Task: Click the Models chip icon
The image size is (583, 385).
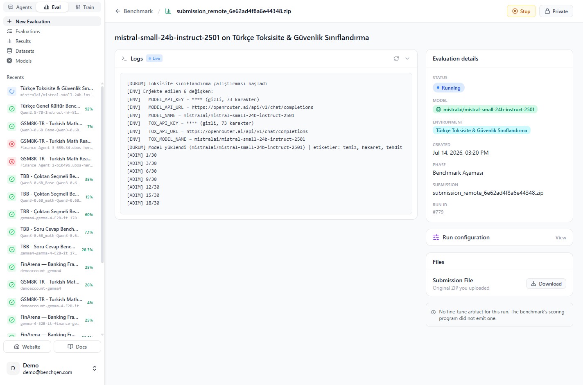Action: (9, 61)
